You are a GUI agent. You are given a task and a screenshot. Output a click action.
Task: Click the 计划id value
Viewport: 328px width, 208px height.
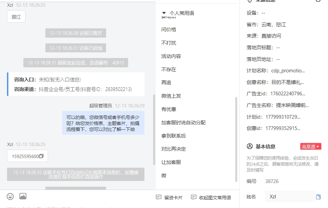click(x=283, y=117)
